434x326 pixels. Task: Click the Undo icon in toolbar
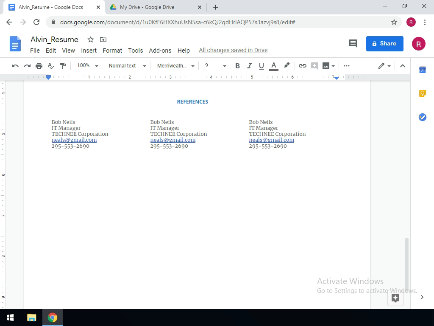(15, 66)
